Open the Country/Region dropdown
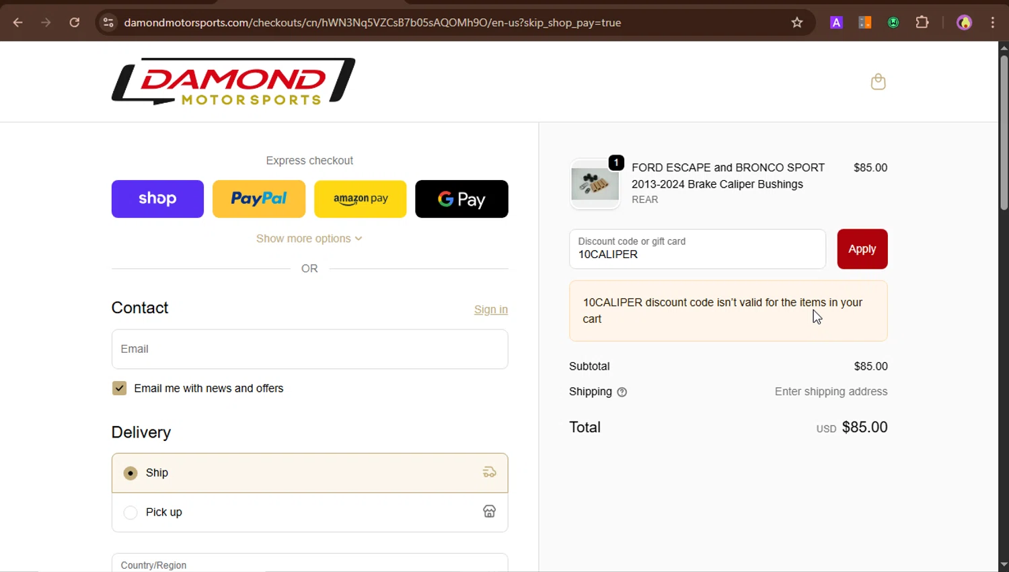 coord(309,563)
